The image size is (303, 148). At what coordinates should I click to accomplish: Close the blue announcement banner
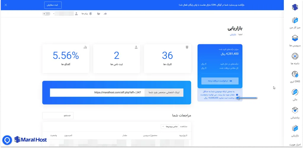point(6,5)
